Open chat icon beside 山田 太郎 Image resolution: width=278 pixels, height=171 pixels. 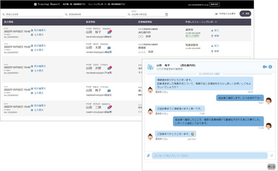click(109, 48)
